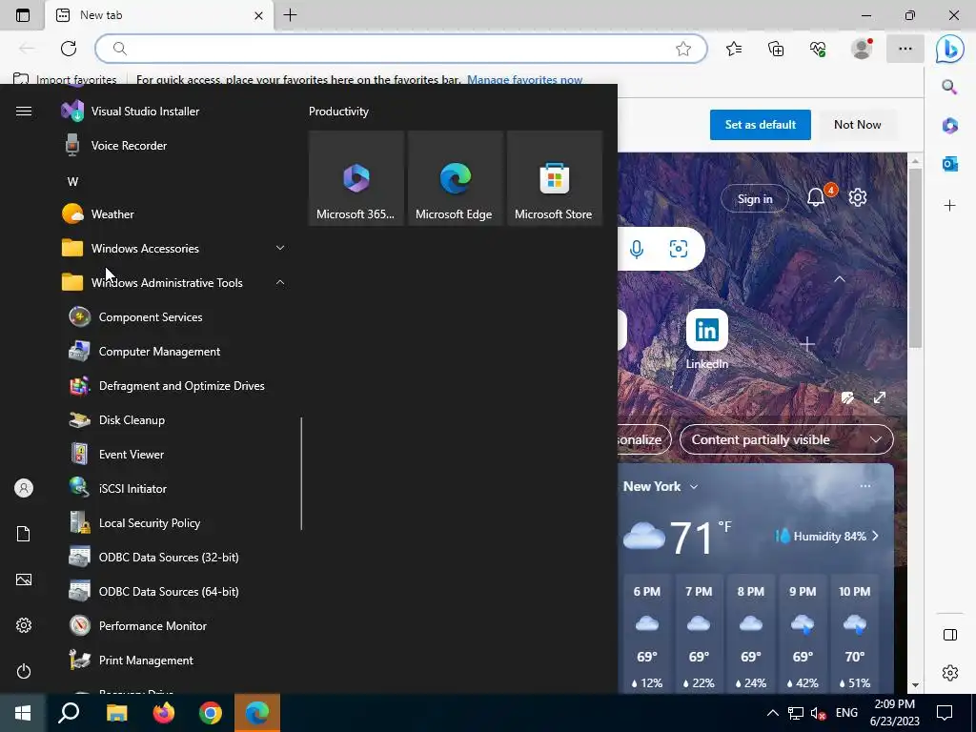Screen dimensions: 976x732
Task: Click Import favorites
Action: point(66,80)
